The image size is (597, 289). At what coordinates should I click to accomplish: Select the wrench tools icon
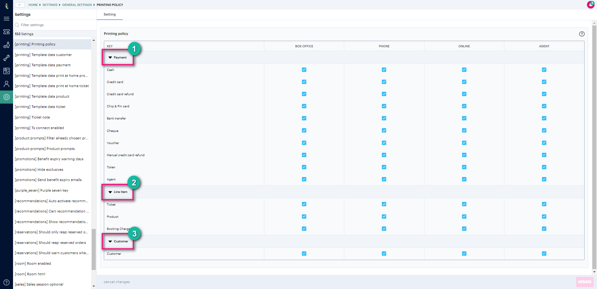(x=7, y=58)
